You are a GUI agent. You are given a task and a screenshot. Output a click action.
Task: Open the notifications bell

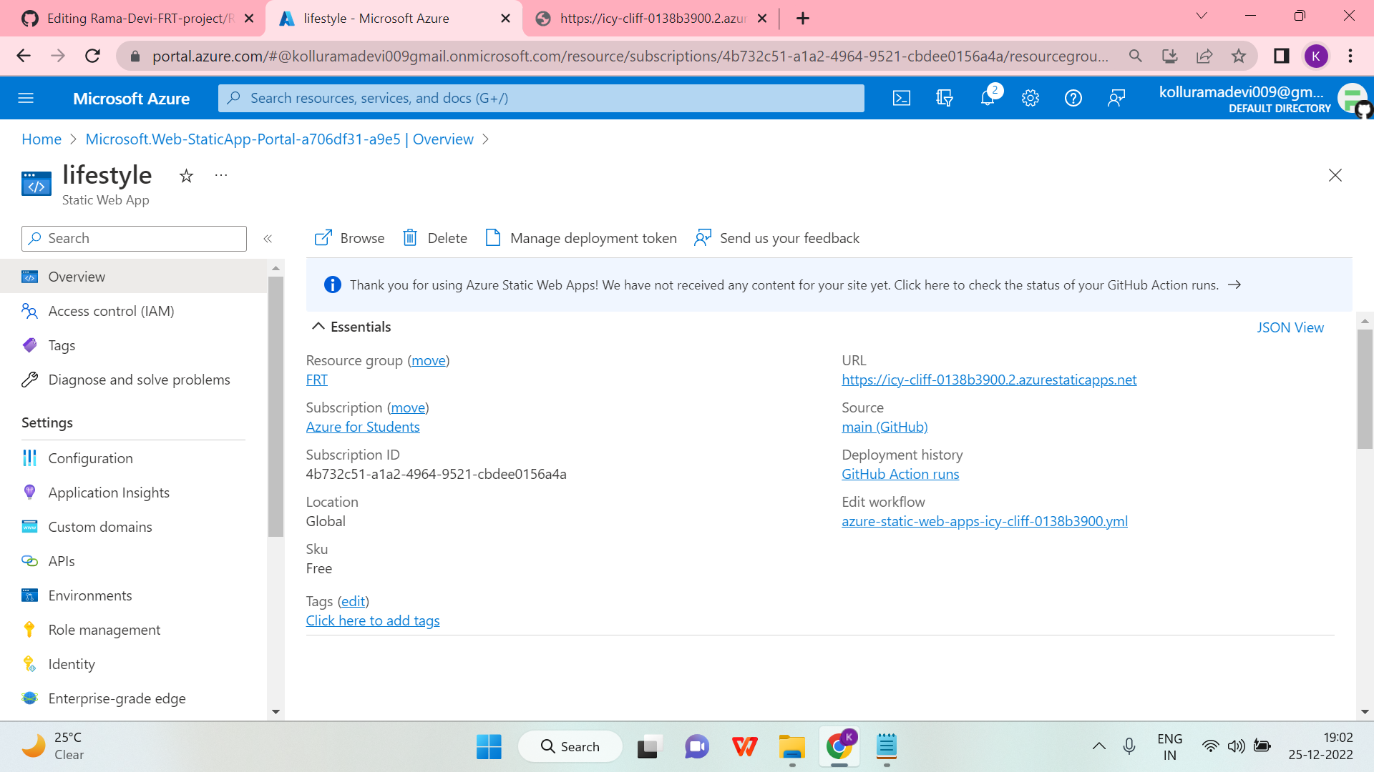[988, 98]
